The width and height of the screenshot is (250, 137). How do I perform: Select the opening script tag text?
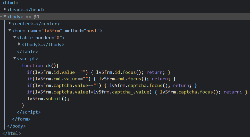coord(27,59)
